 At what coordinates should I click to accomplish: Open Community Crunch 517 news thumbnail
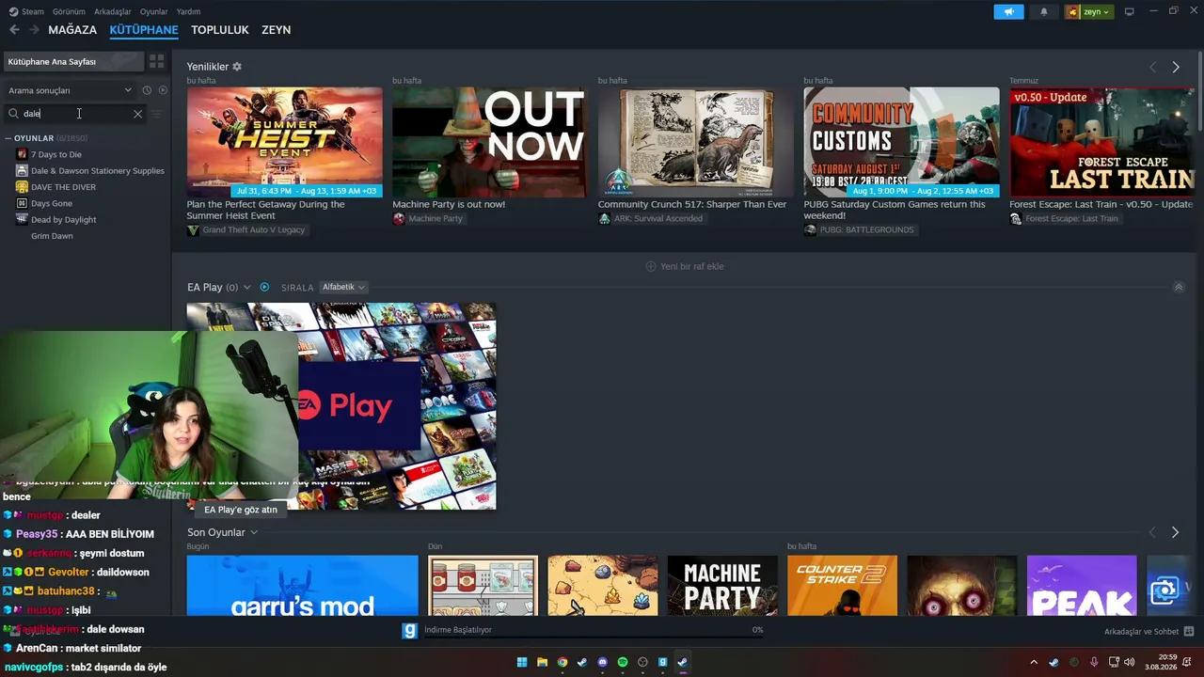pyautogui.click(x=695, y=142)
